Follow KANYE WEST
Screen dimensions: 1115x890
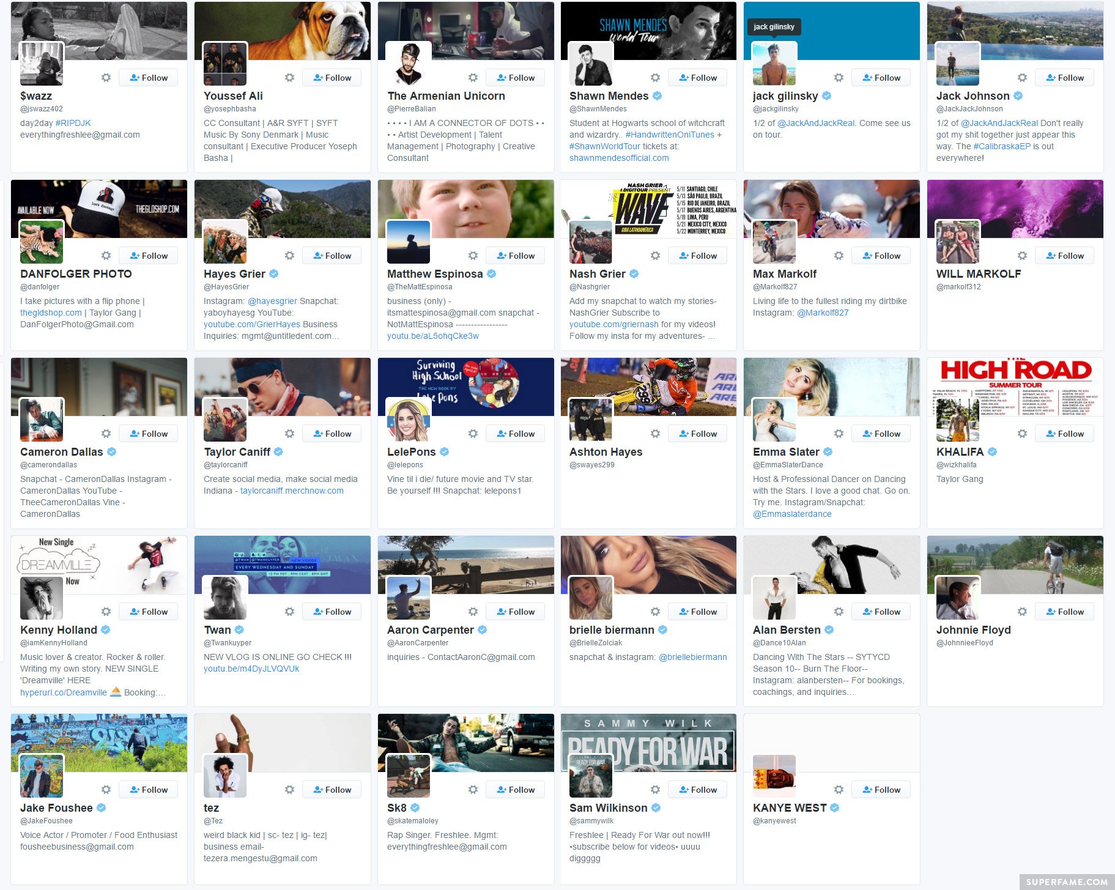point(881,790)
